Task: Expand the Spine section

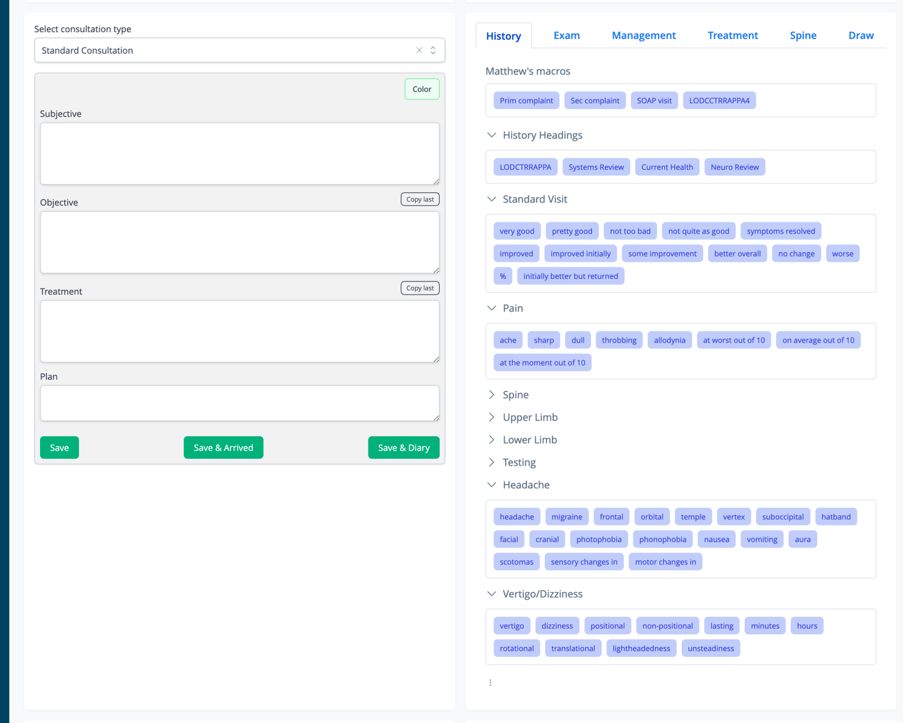Action: tap(491, 394)
